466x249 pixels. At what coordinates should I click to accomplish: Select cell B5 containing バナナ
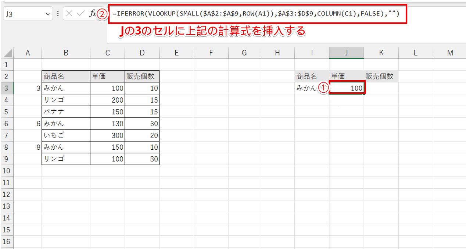[66, 112]
